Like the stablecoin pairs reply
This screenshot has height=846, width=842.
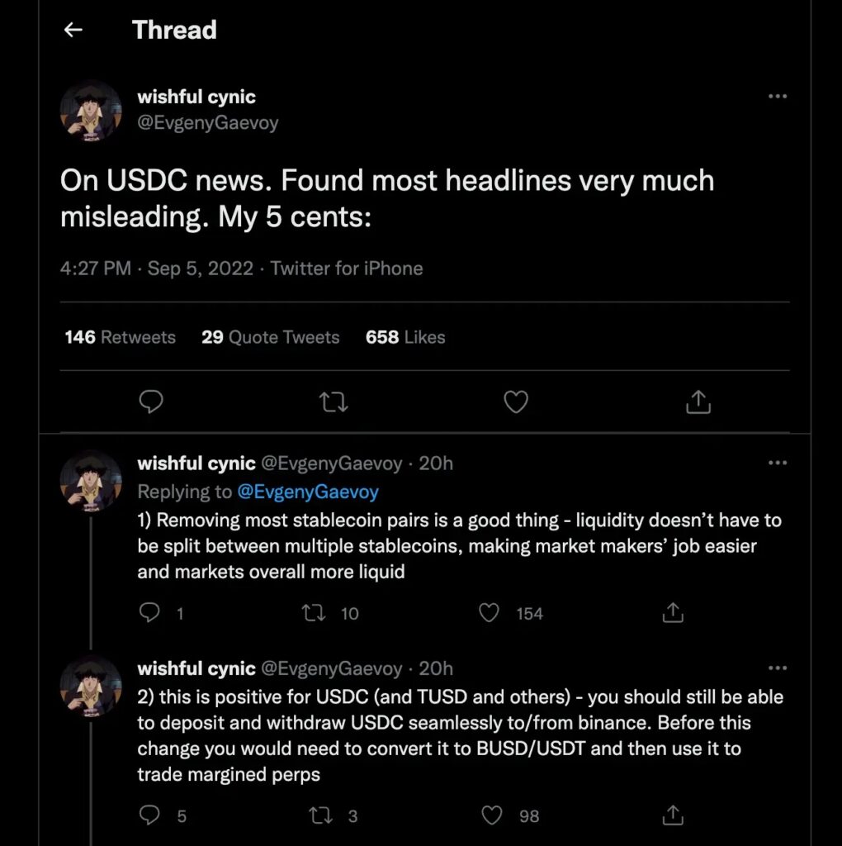pyautogui.click(x=490, y=613)
